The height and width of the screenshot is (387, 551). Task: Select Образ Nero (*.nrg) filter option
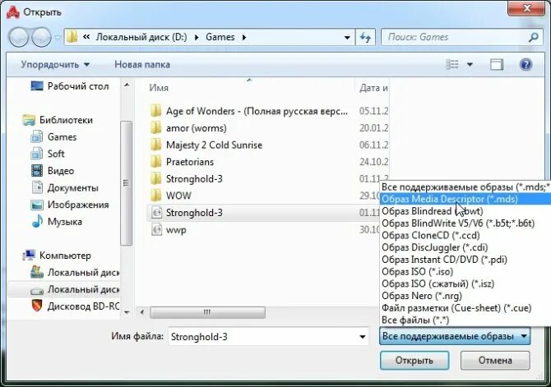(x=465, y=296)
